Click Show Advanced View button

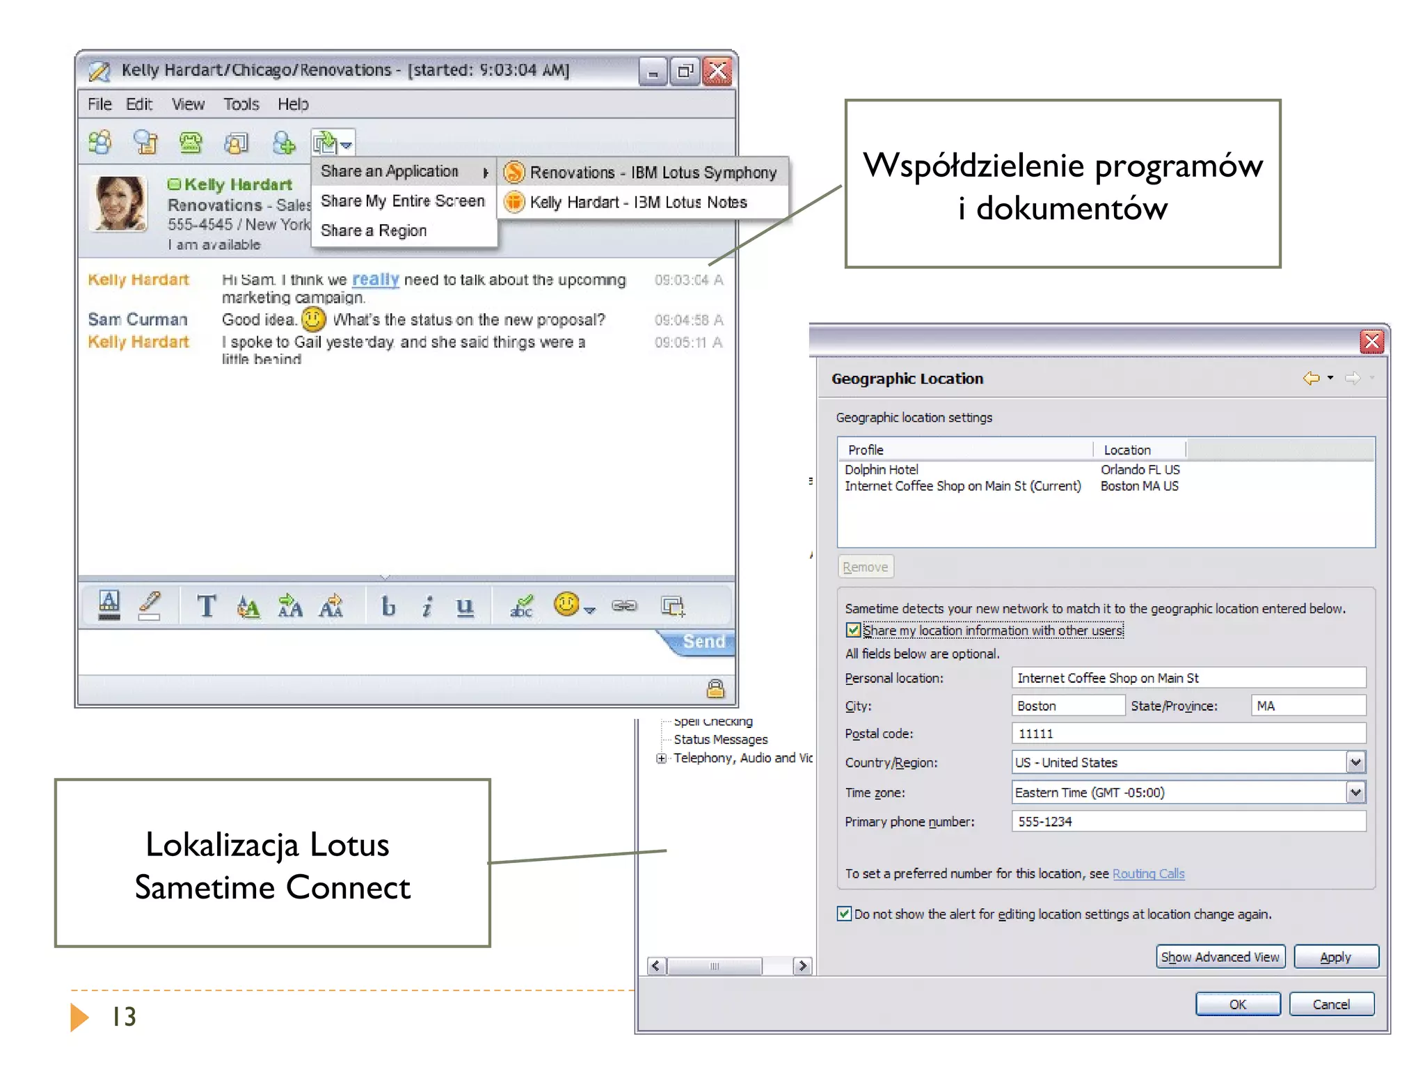click(x=1220, y=957)
